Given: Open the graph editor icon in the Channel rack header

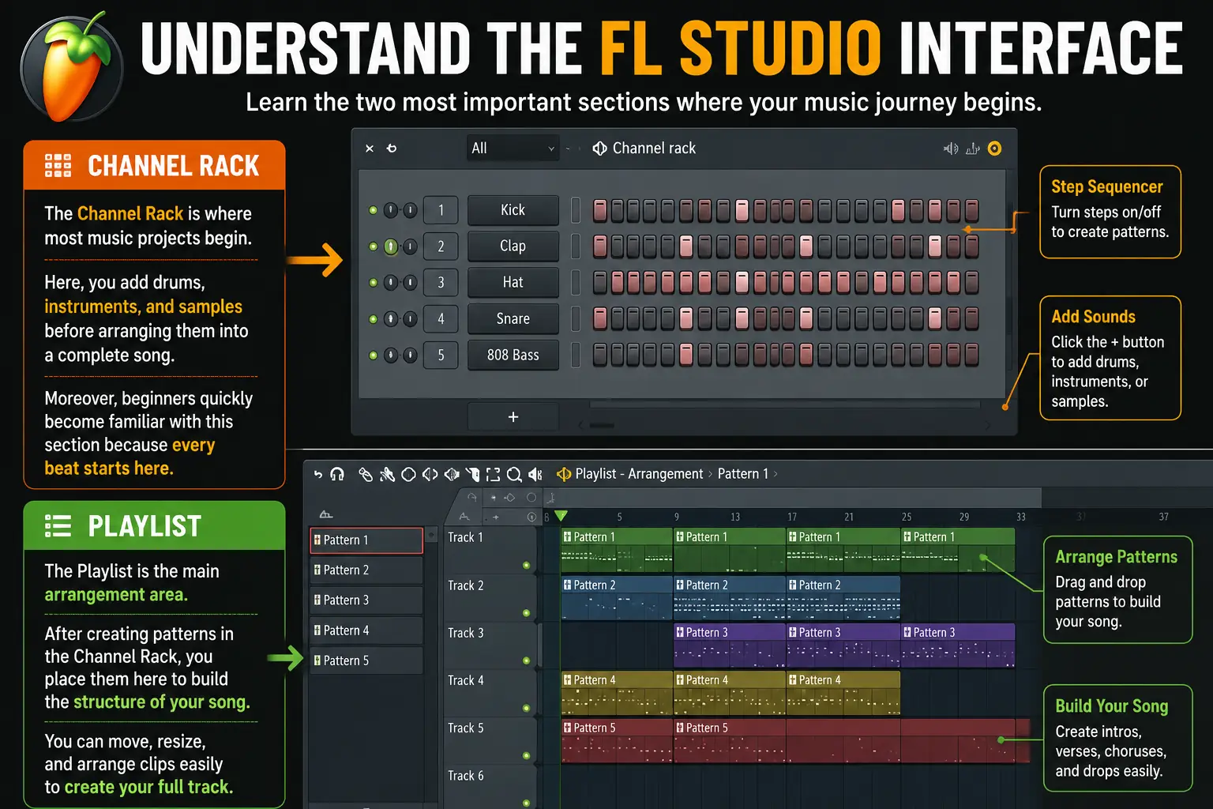Looking at the screenshot, I should 973,149.
